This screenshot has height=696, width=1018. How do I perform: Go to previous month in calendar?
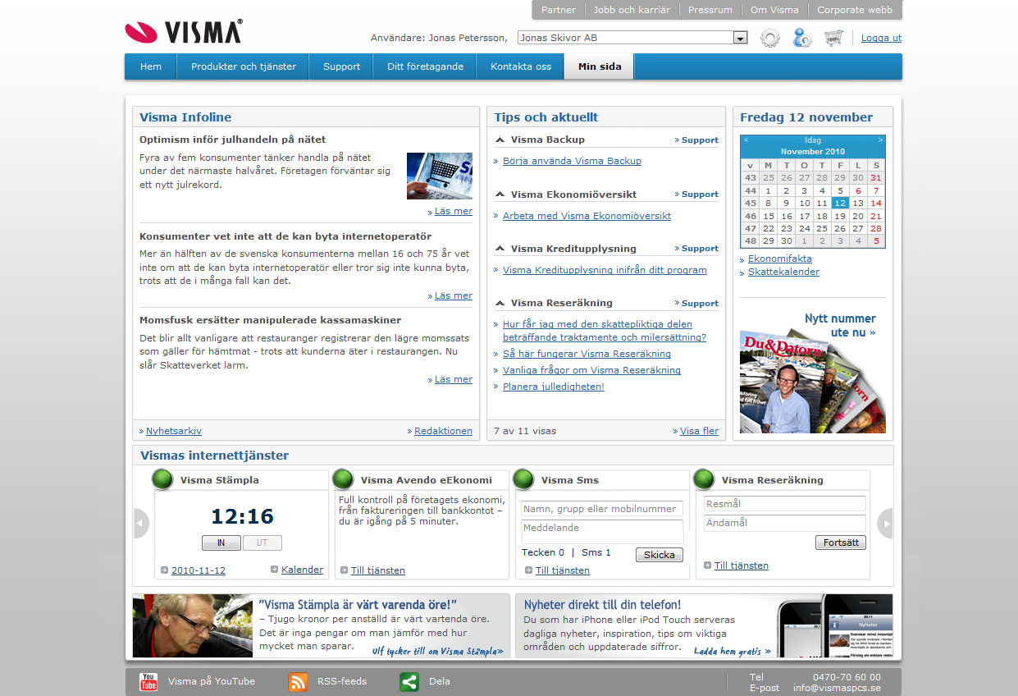pyautogui.click(x=746, y=140)
